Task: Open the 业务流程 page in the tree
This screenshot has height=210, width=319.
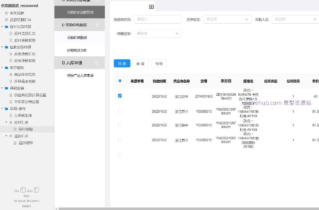Action: point(17,13)
